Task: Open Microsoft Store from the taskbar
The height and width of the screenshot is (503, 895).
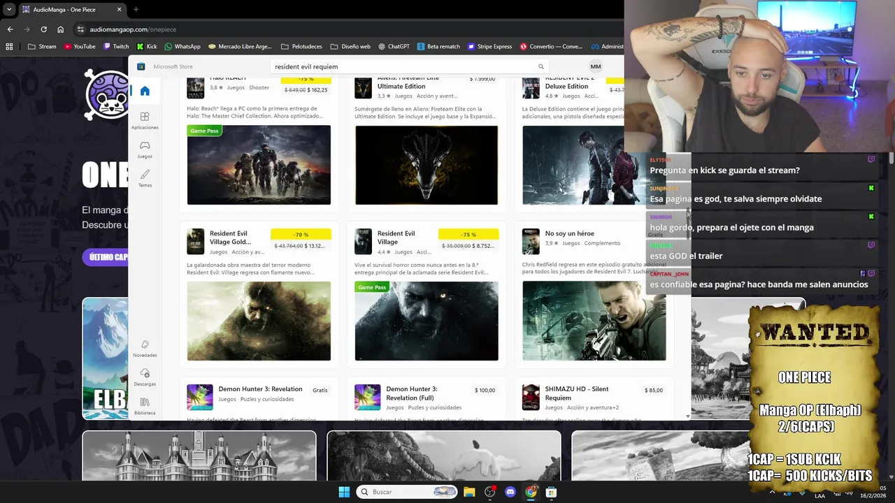Action: pyautogui.click(x=551, y=492)
